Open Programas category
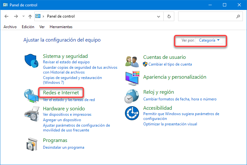Image resolution: width=247 pixels, height=165 pixels. coord(55,140)
